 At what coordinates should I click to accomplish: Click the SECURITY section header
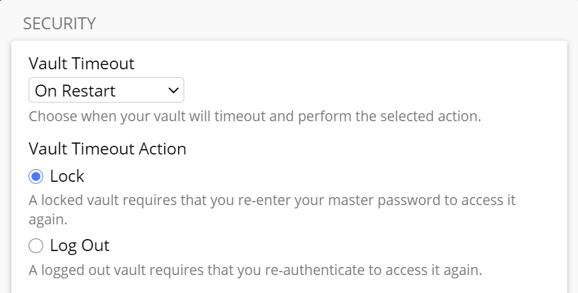(59, 24)
